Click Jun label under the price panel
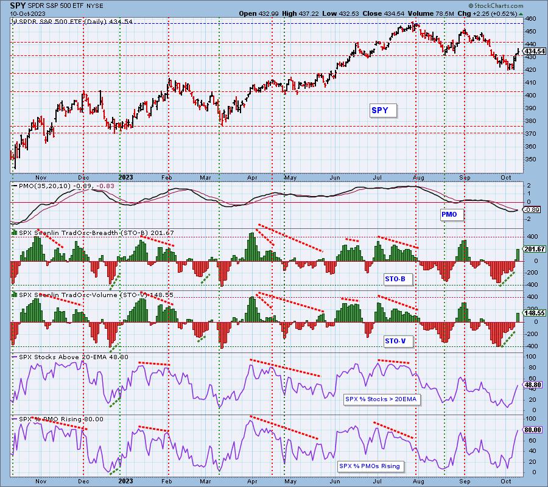548x487 pixels. (335, 178)
